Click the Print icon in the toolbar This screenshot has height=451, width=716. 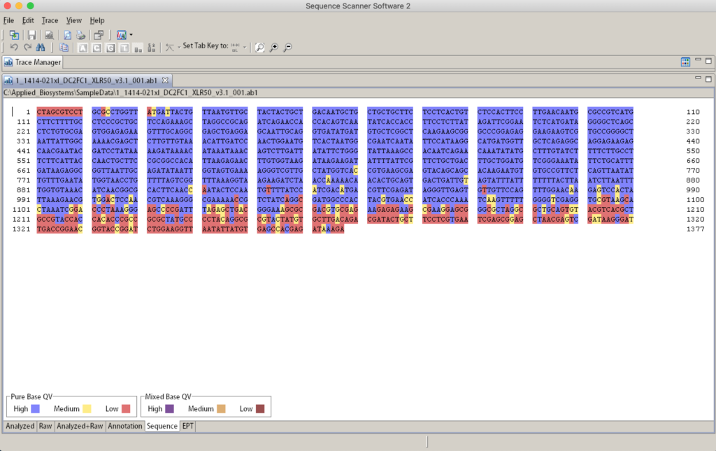click(x=80, y=34)
